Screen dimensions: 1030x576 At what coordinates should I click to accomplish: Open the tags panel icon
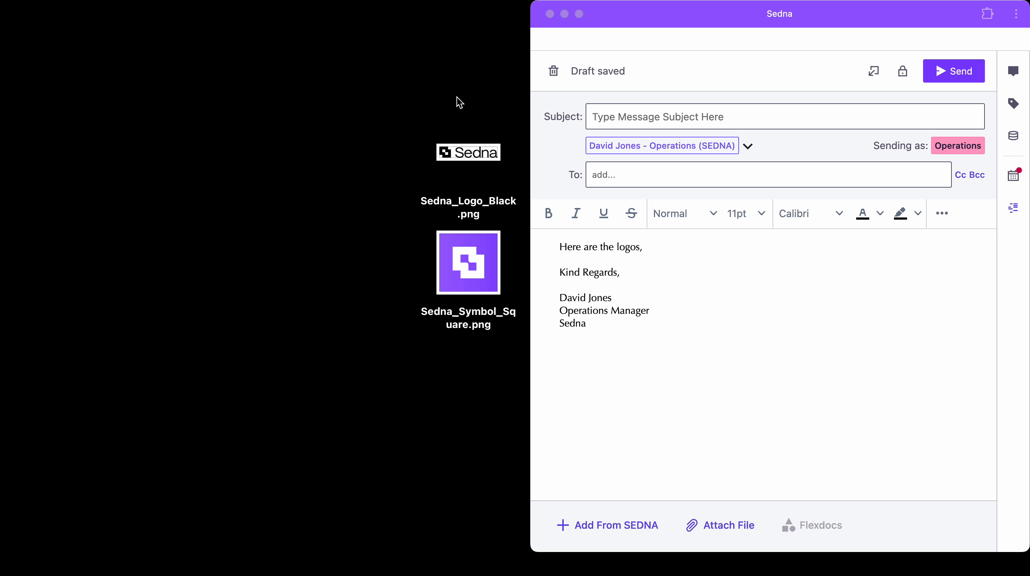point(1013,104)
